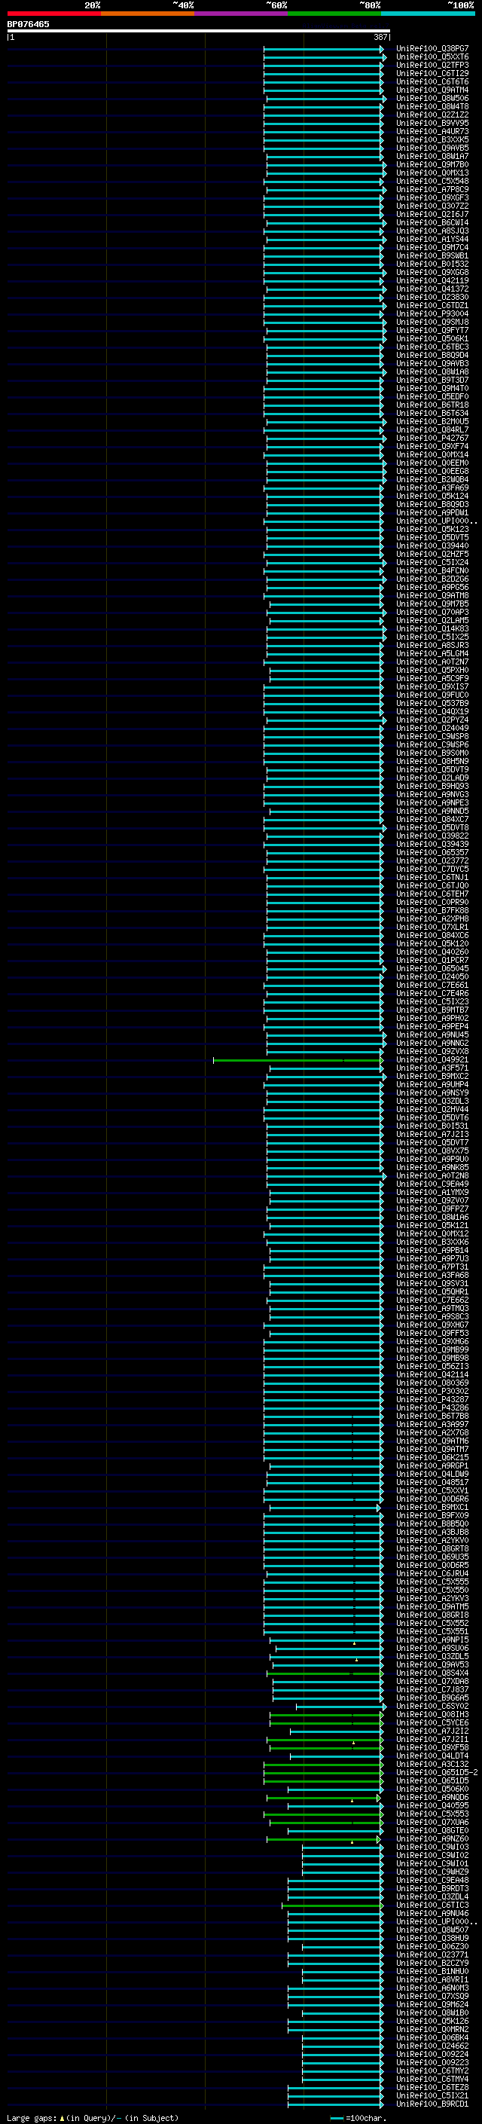Select hit label UniRef100_B3XXK5
This screenshot has height=2124, width=482.
pos(432,139)
